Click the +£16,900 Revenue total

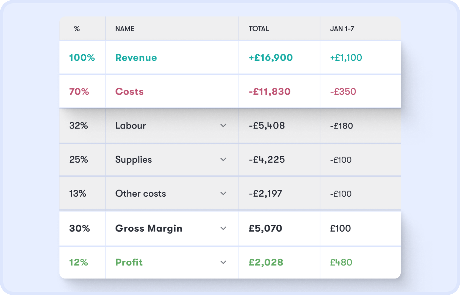270,57
